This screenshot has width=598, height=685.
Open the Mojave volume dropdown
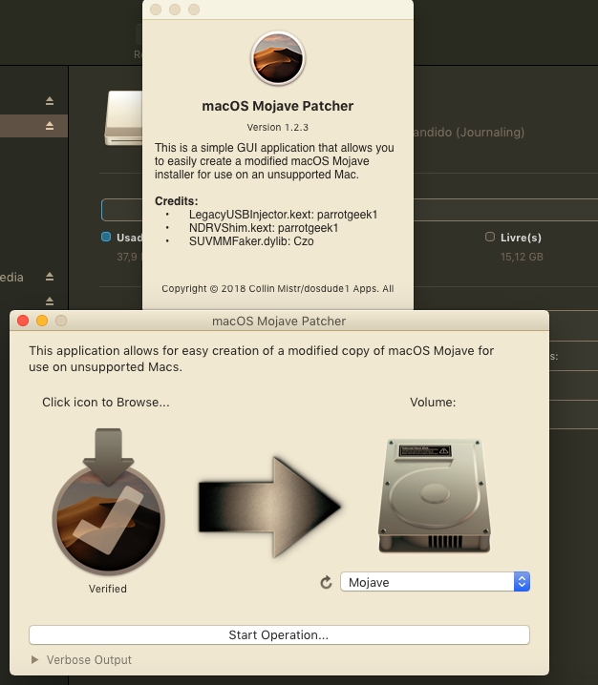435,582
